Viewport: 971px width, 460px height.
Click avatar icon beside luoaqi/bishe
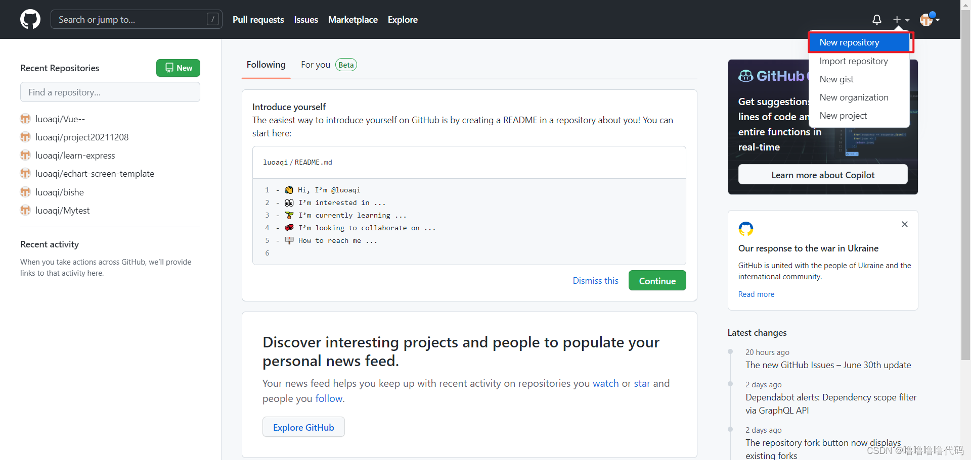[25, 192]
